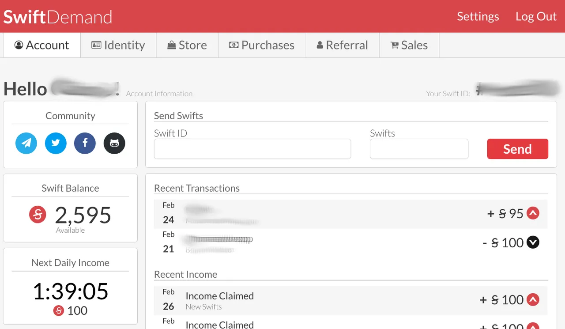Expand the Feb 26 Income Claimed arrow
565x329 pixels.
533,300
